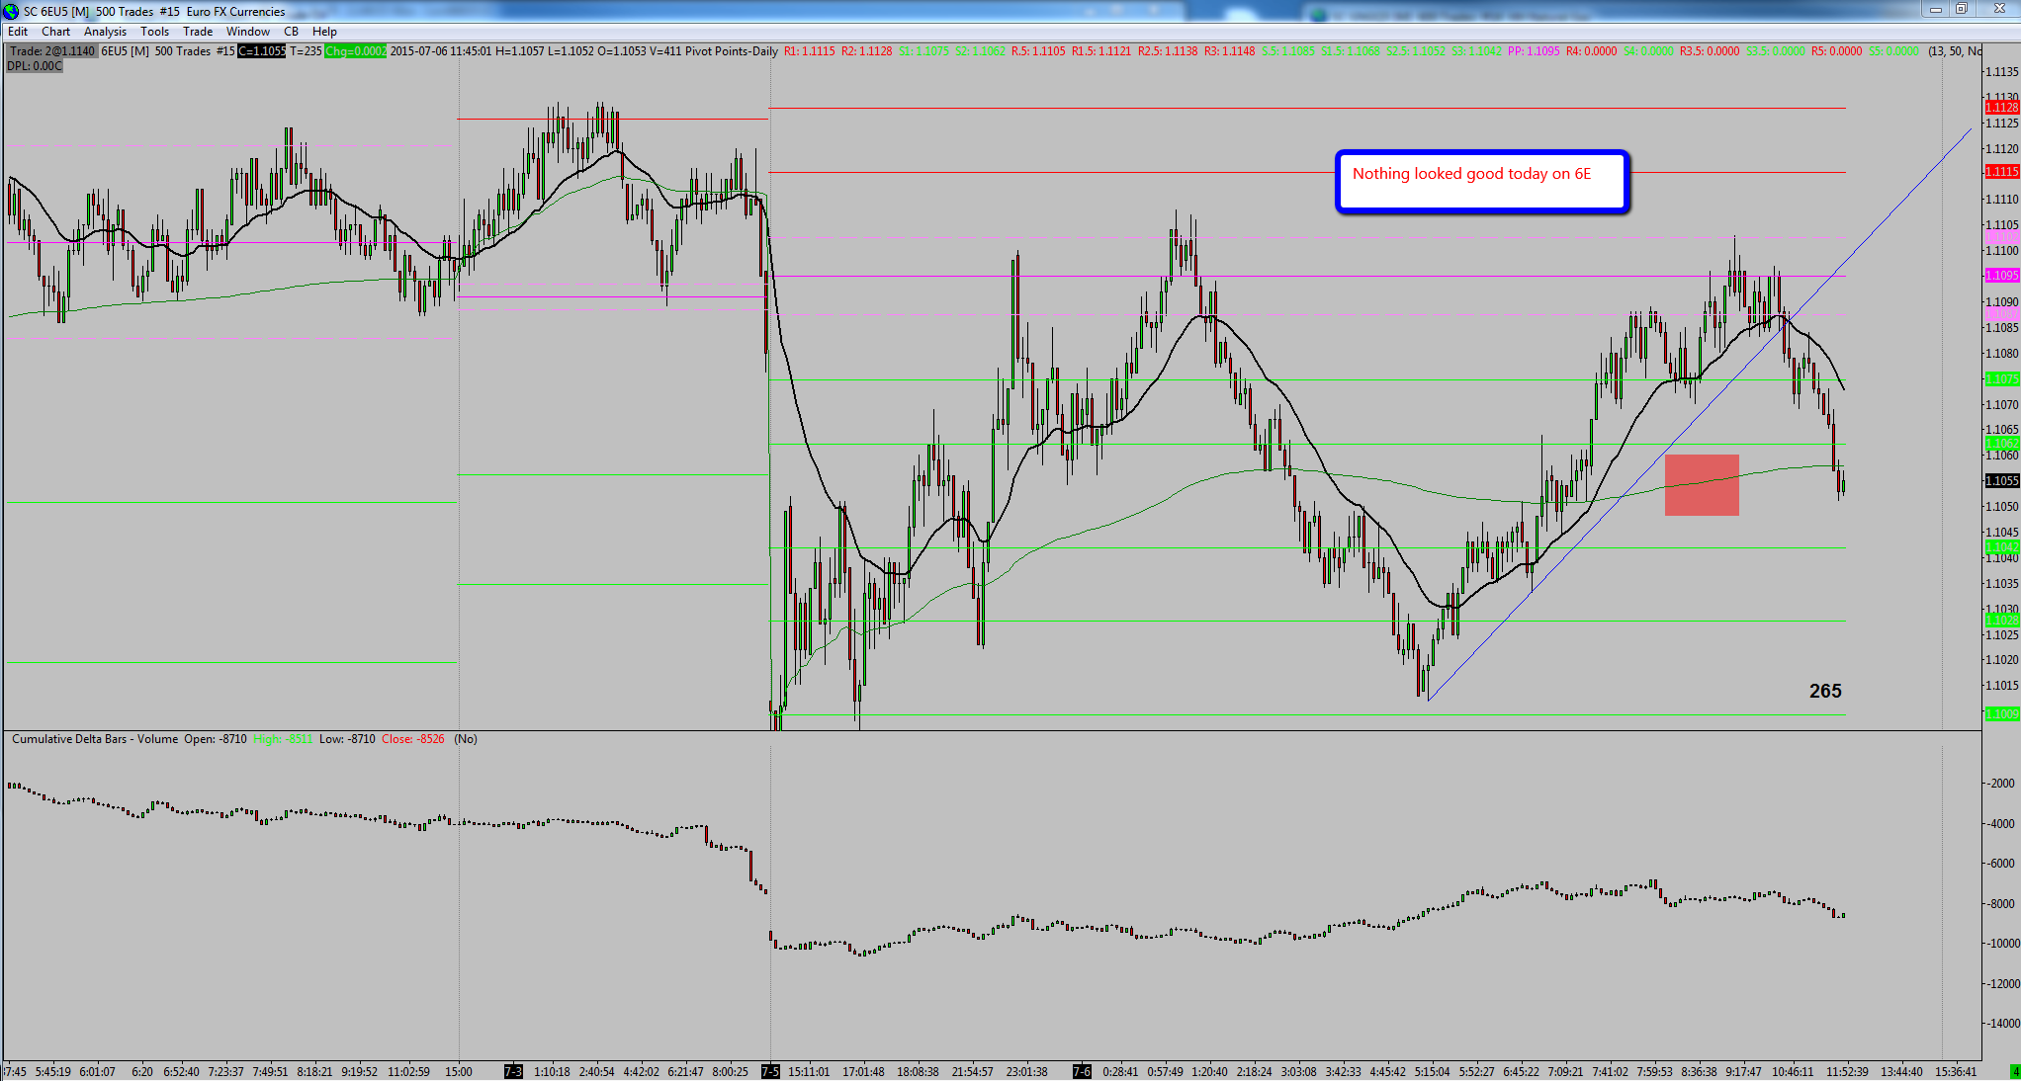Click the 1.1020 price scale label
The width and height of the screenshot is (2021, 1081).
click(x=2002, y=660)
